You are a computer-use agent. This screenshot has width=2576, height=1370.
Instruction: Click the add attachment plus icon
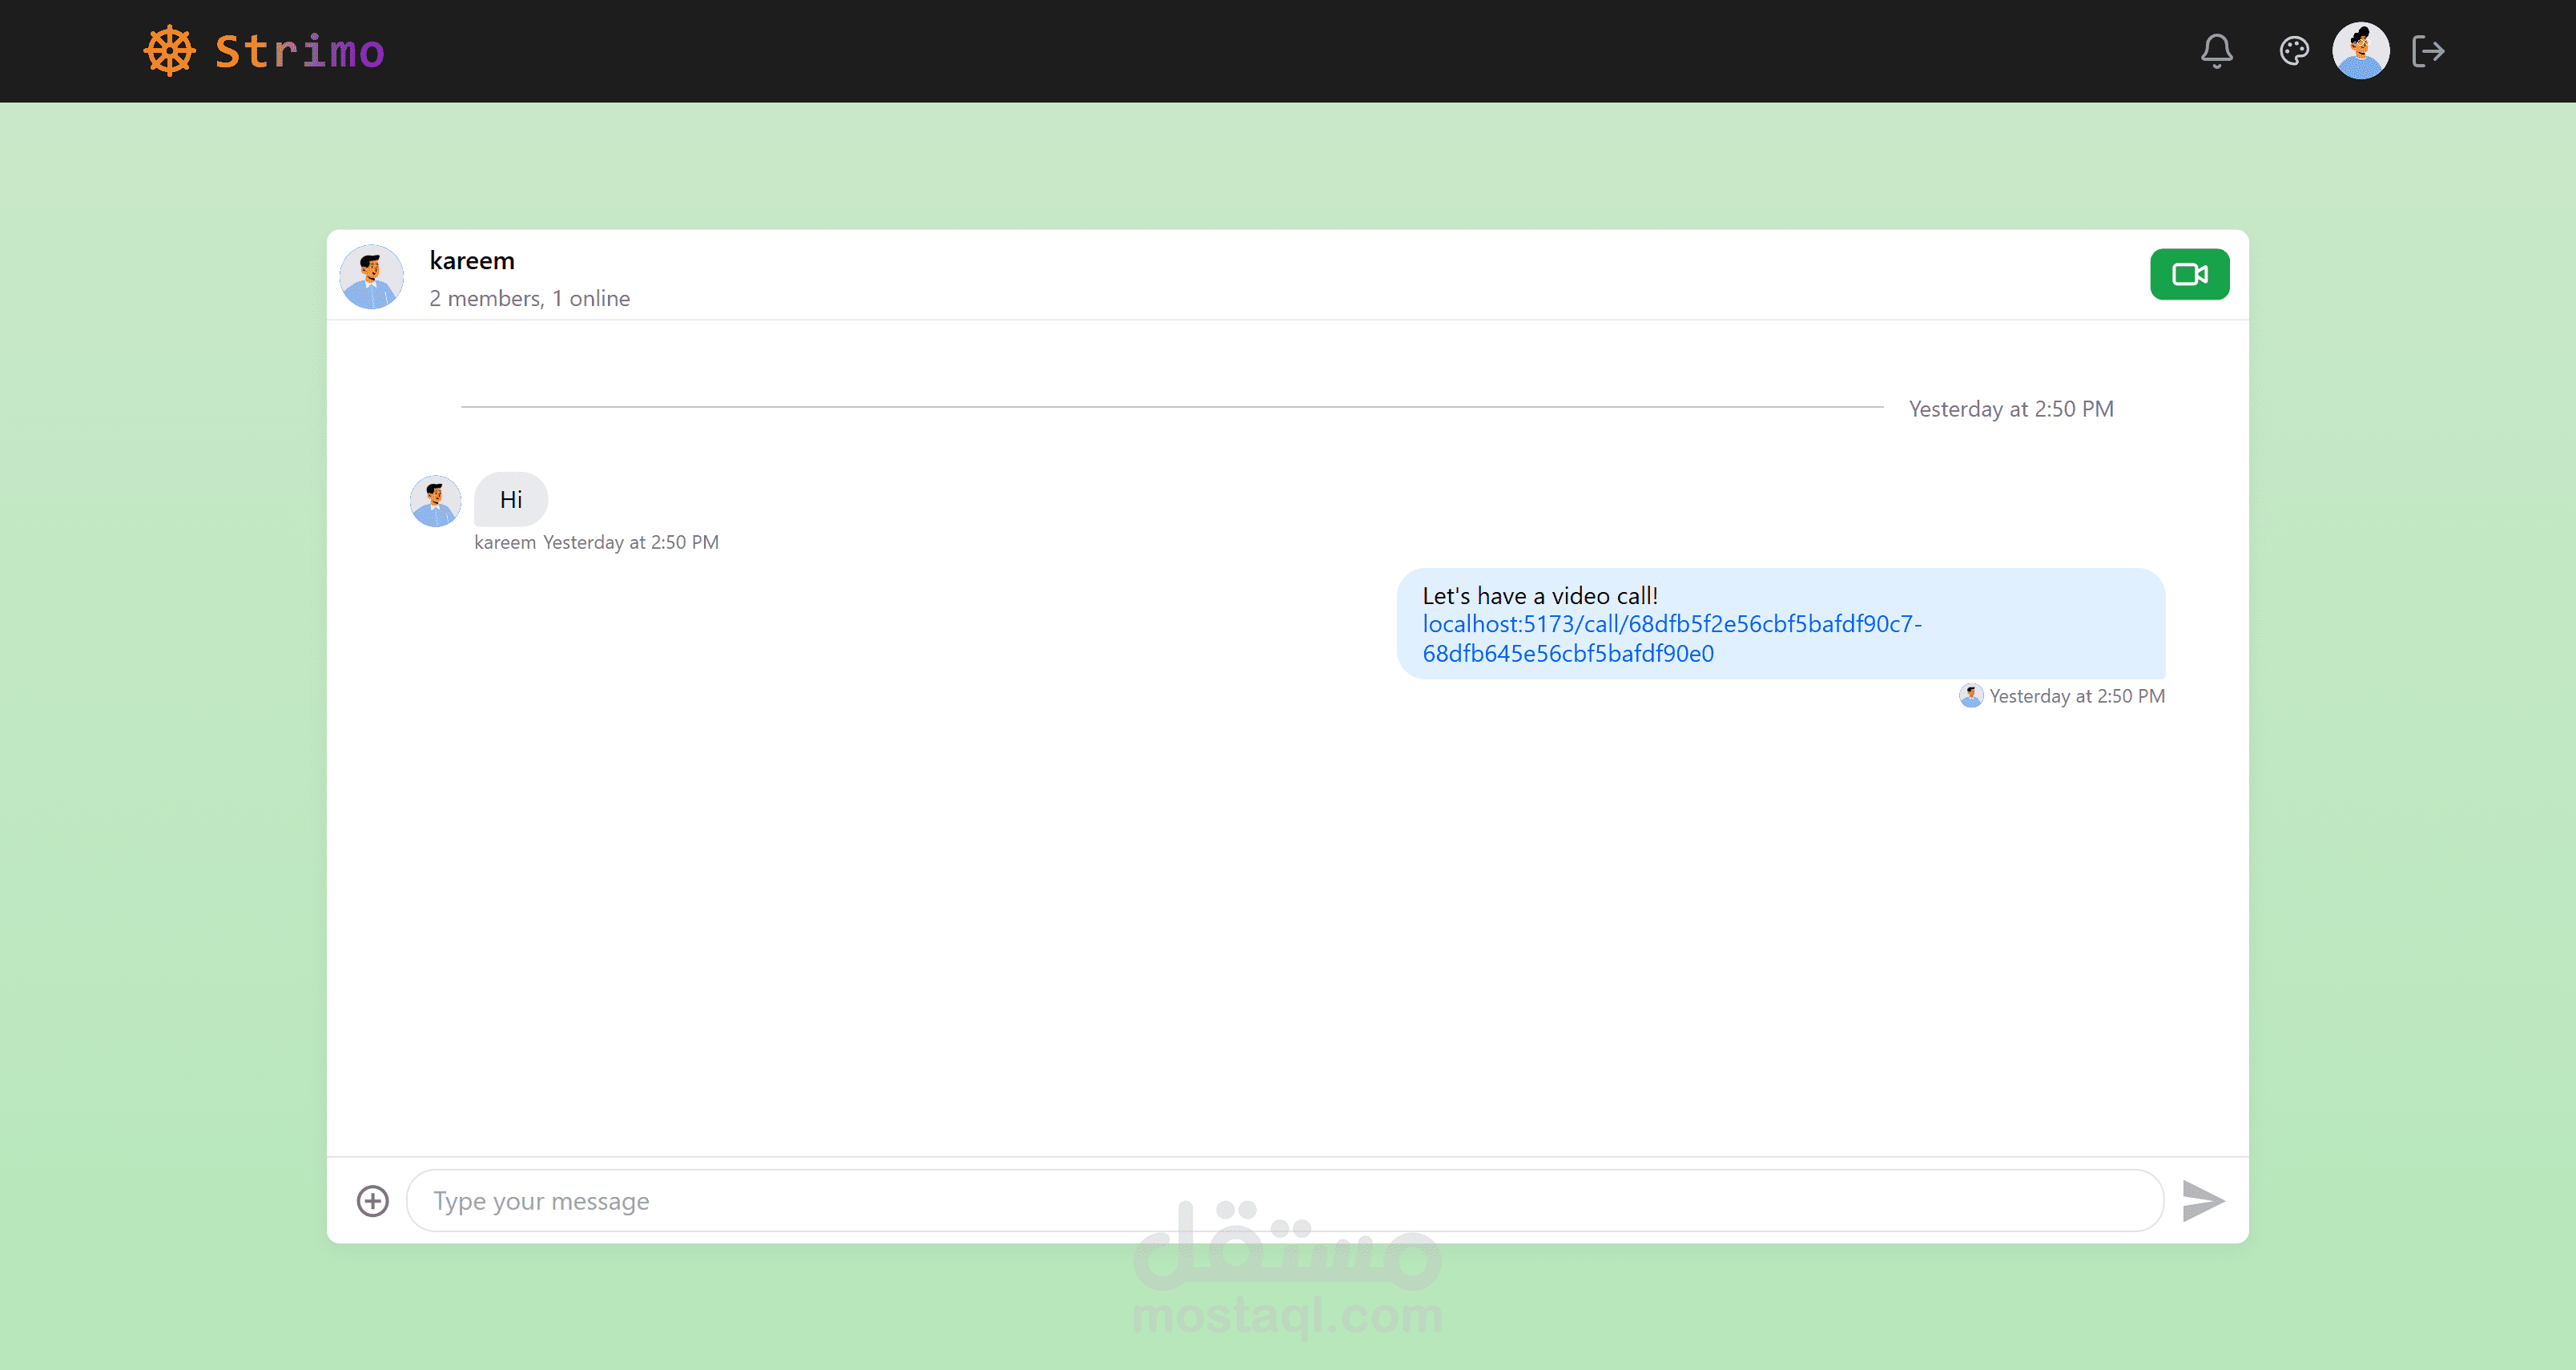click(372, 1200)
